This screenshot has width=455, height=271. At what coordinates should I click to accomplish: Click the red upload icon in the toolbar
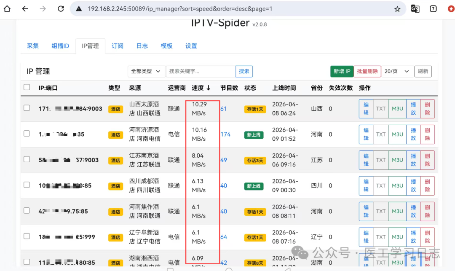[x=451, y=9]
